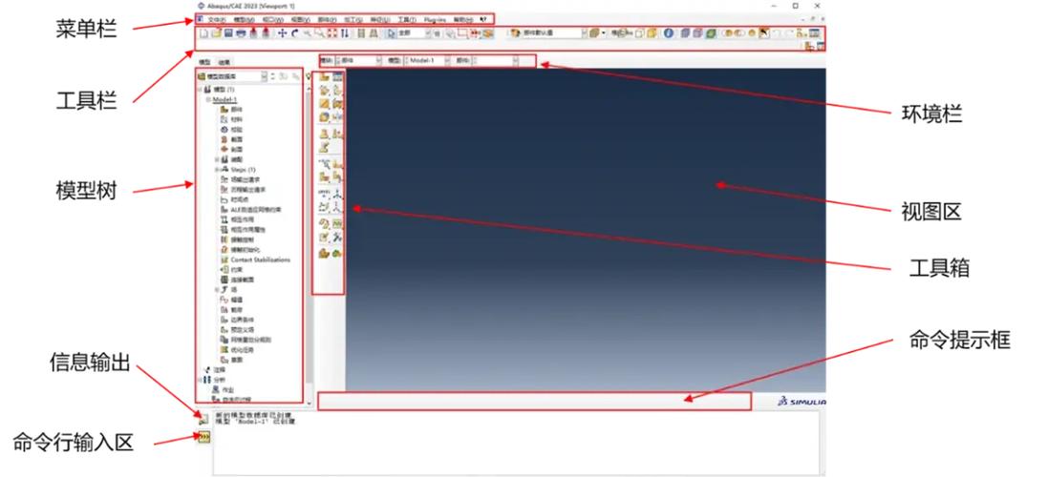This screenshot has width=1047, height=477.
Task: Select 相互作用属性 in the model tree
Action: click(x=246, y=230)
